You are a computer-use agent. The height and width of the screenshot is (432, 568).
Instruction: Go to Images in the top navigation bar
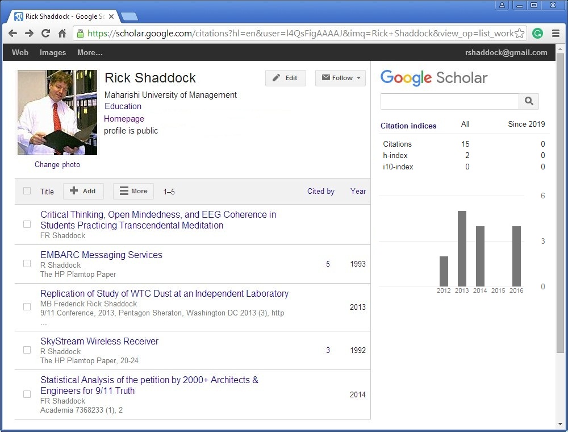click(53, 52)
